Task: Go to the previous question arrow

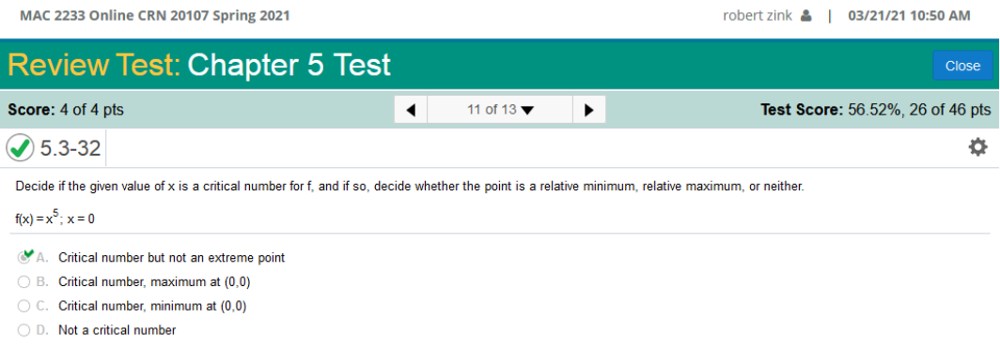Action: (x=412, y=110)
